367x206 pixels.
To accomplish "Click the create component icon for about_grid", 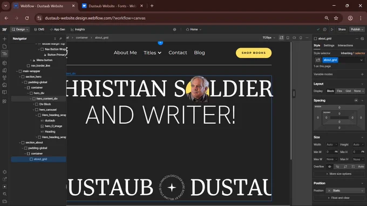I will (362, 39).
